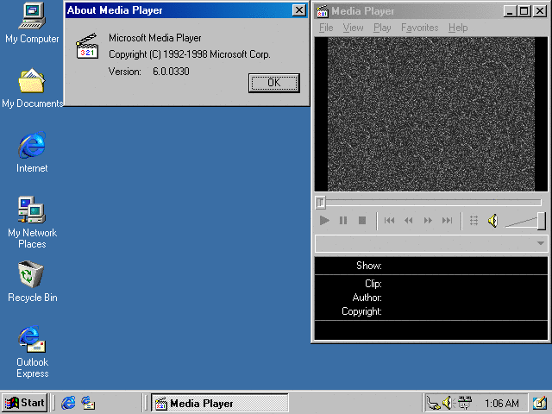Viewport: 552px width, 414px height.
Task: Click the tray icon left of volume
Action: (433, 403)
